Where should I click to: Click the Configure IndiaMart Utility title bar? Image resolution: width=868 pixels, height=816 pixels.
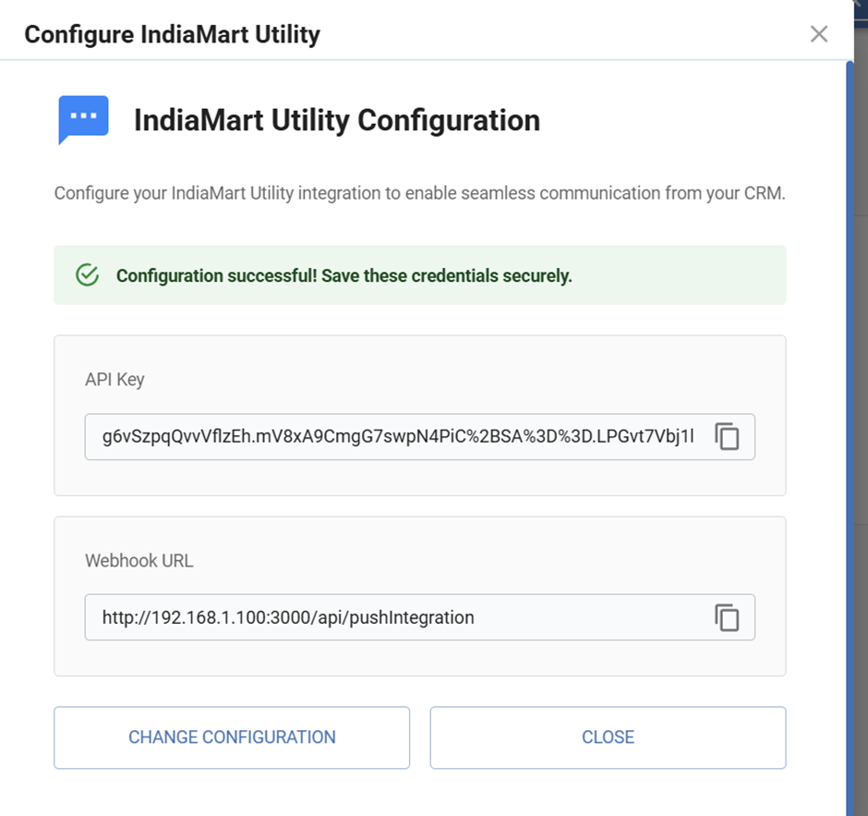pos(172,34)
